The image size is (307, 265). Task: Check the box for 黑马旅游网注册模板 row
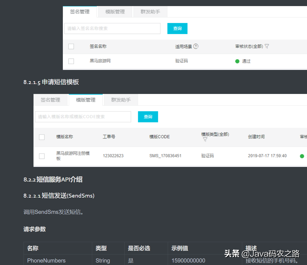tap(42, 156)
